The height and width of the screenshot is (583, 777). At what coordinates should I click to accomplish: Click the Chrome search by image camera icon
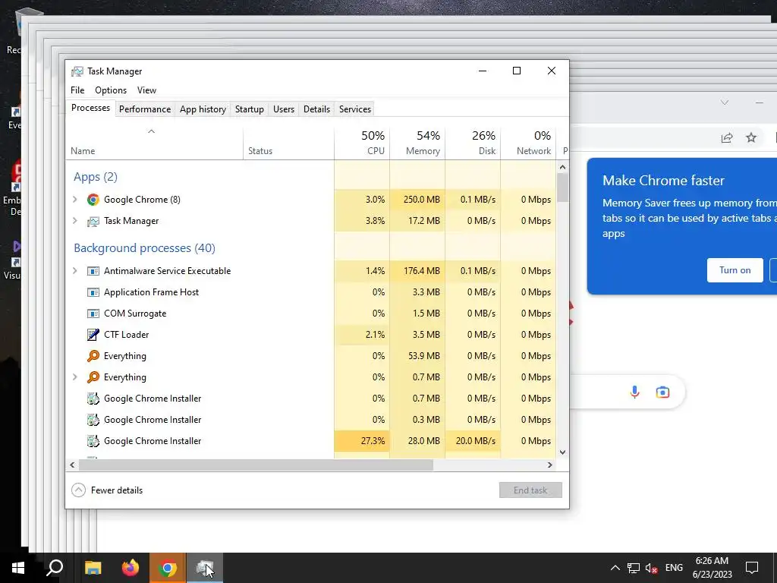click(x=662, y=392)
